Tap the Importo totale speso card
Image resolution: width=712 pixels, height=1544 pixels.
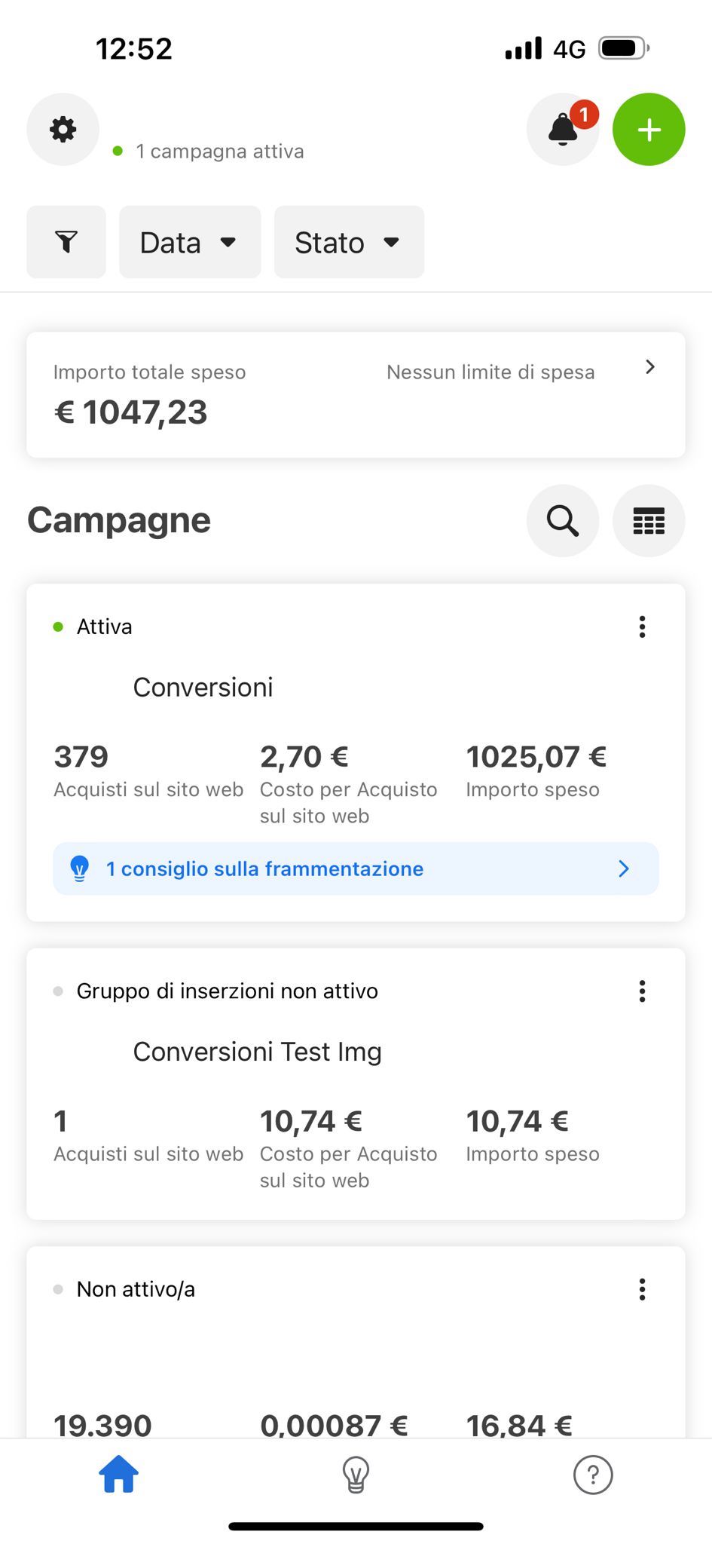pos(226,396)
